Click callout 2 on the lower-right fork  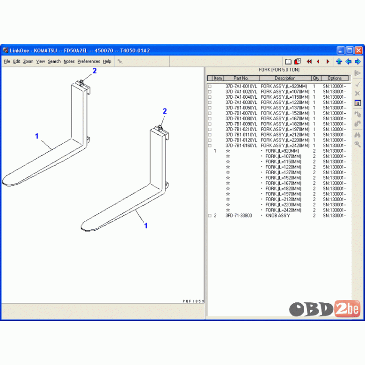[x=165, y=111]
